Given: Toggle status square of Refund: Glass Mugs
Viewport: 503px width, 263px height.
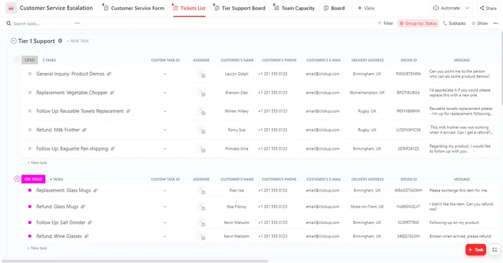Looking at the screenshot, I should 30,206.
